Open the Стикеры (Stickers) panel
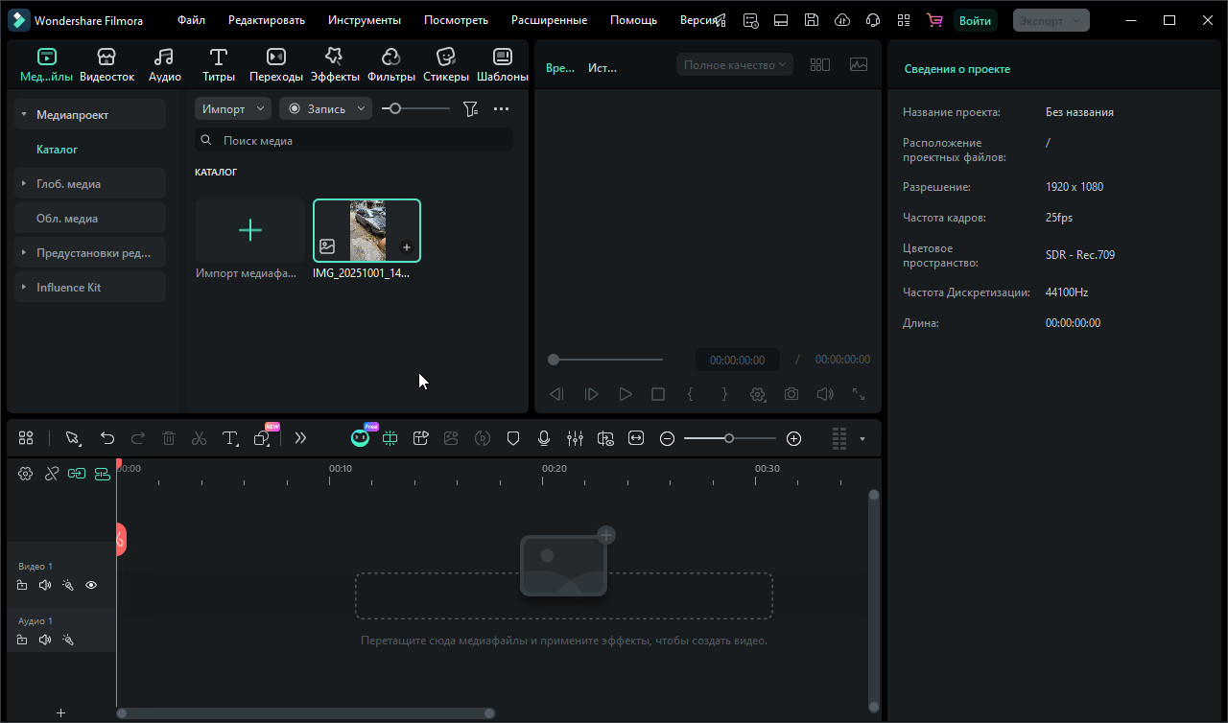1228x723 pixels. (x=445, y=64)
